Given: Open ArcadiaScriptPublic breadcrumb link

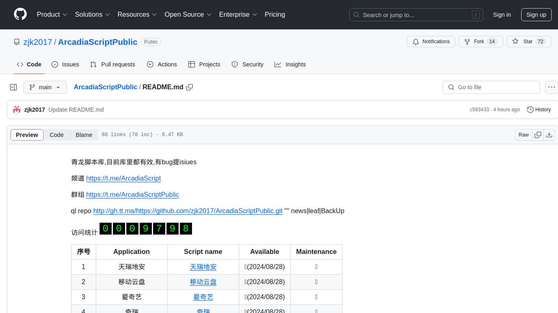Looking at the screenshot, I should coord(105,87).
